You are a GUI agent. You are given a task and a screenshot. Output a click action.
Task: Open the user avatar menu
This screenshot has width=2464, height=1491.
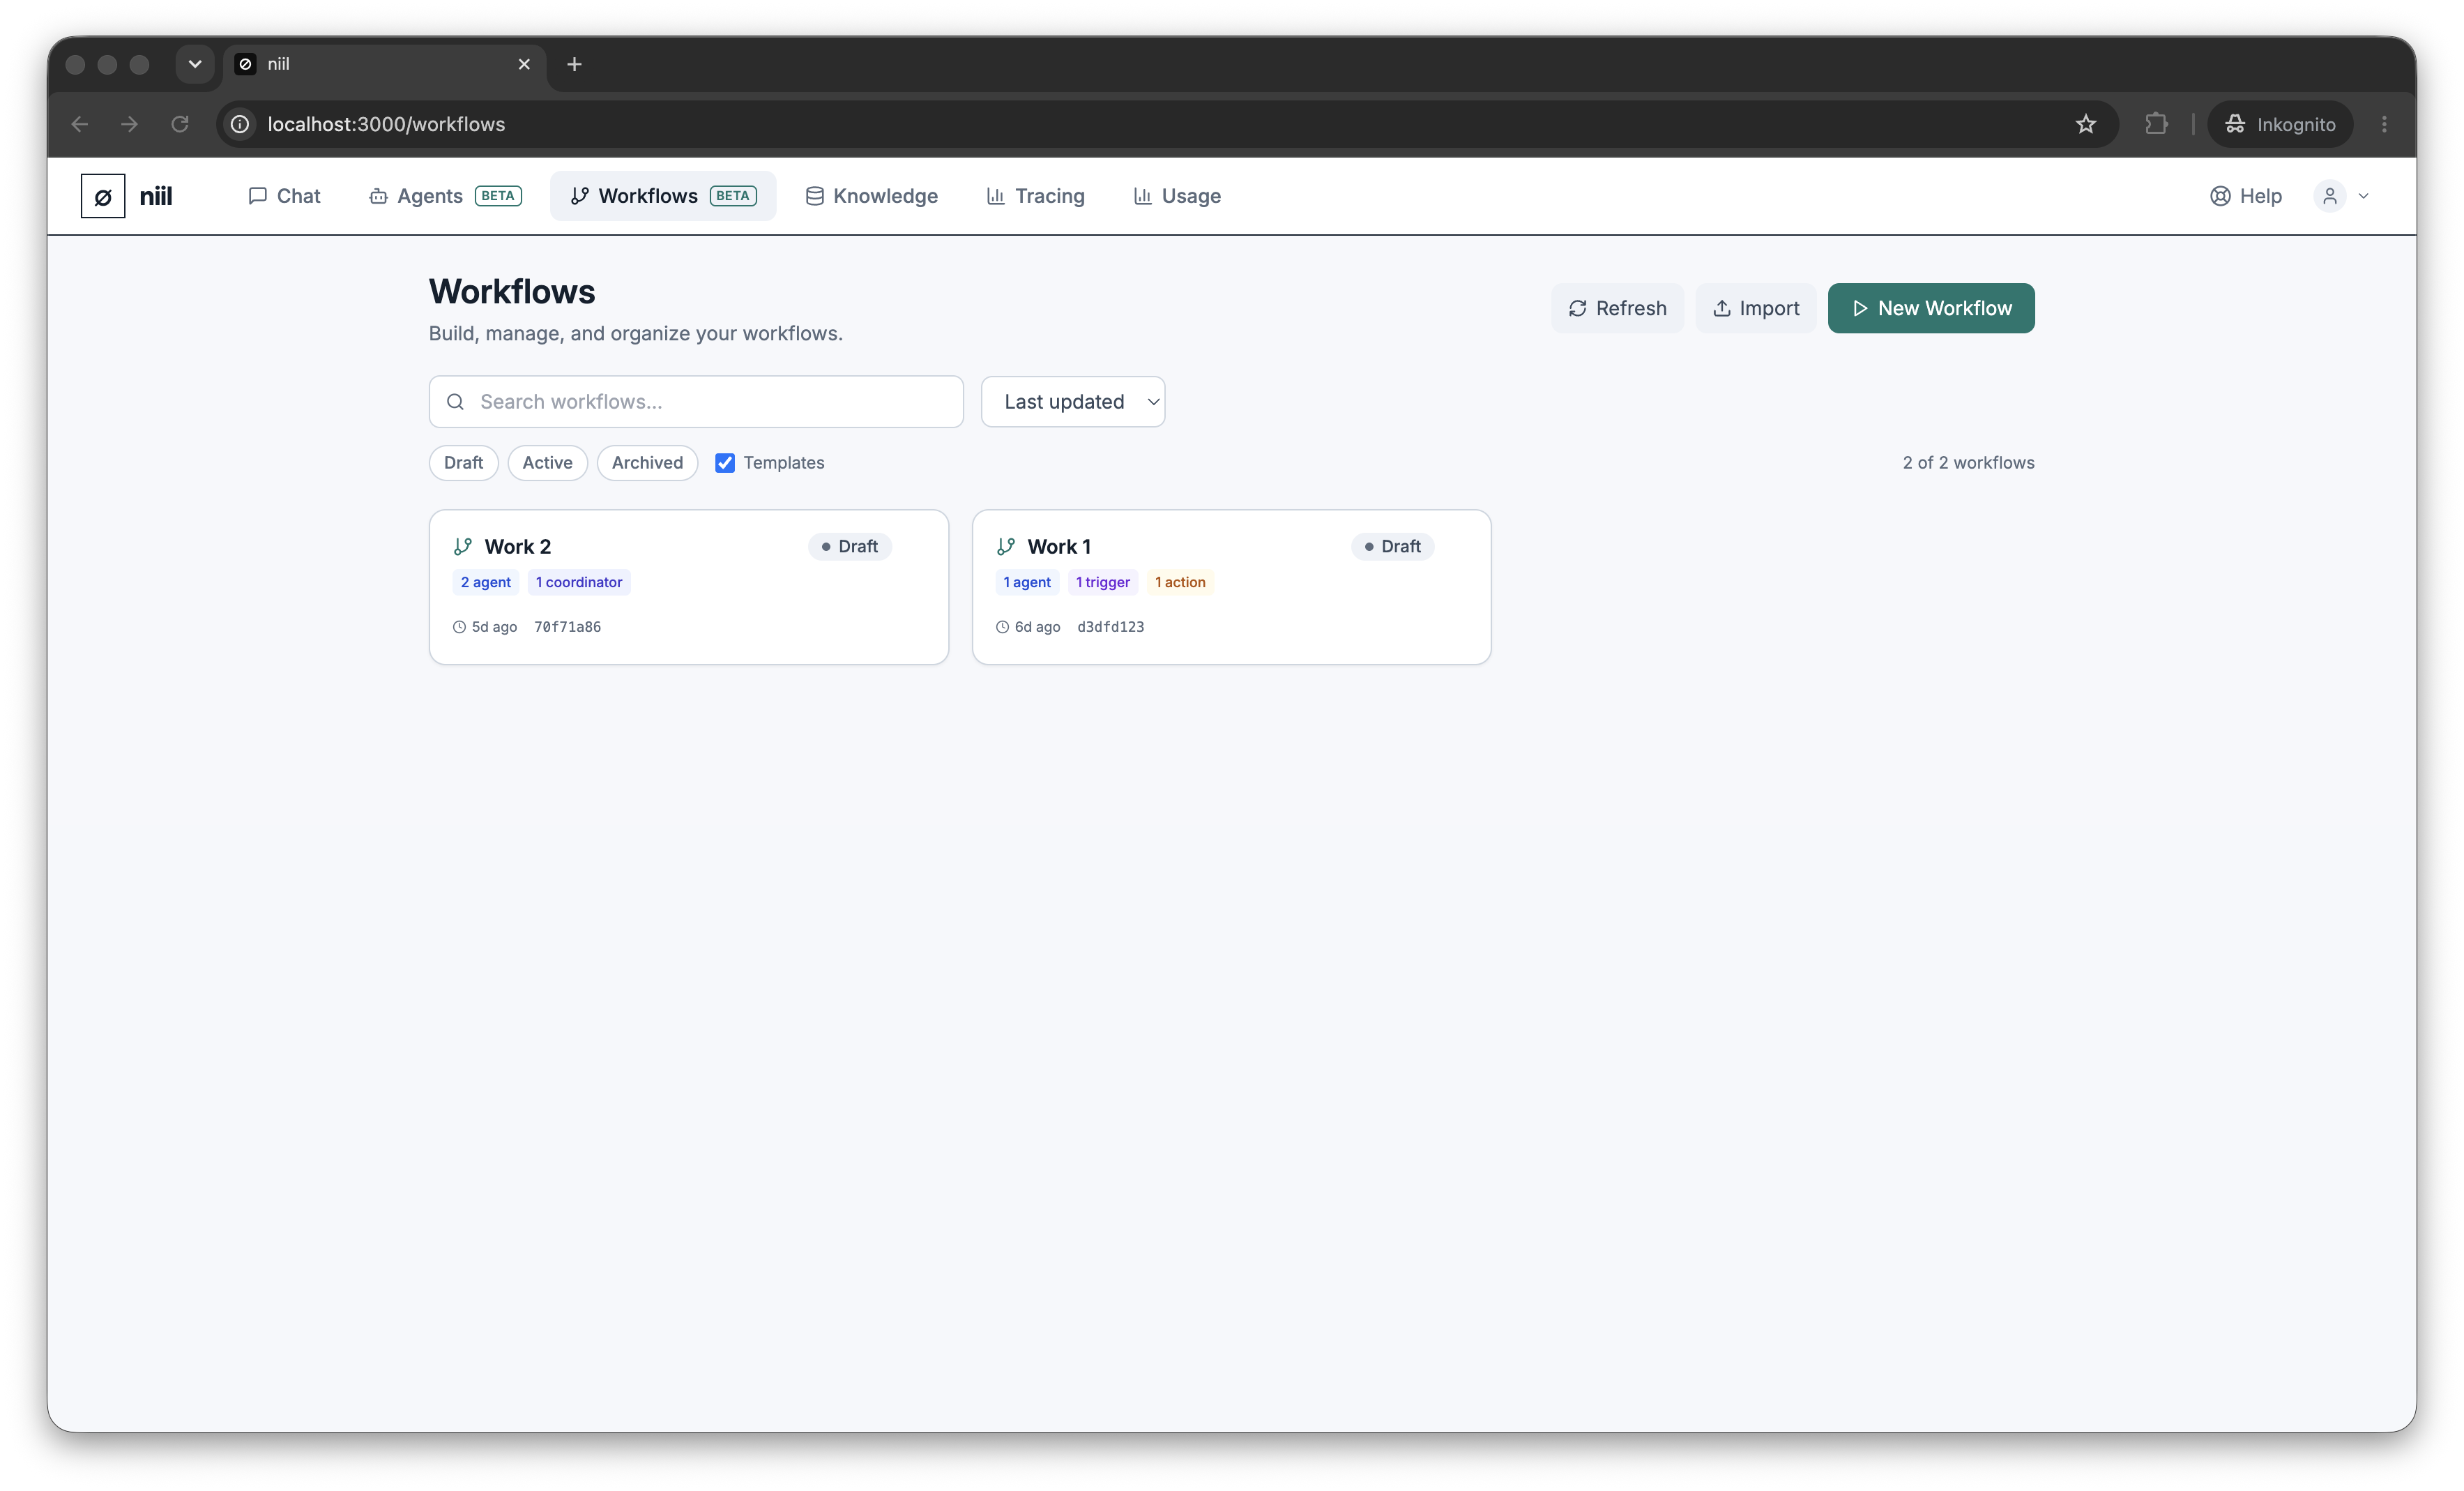coord(2330,196)
